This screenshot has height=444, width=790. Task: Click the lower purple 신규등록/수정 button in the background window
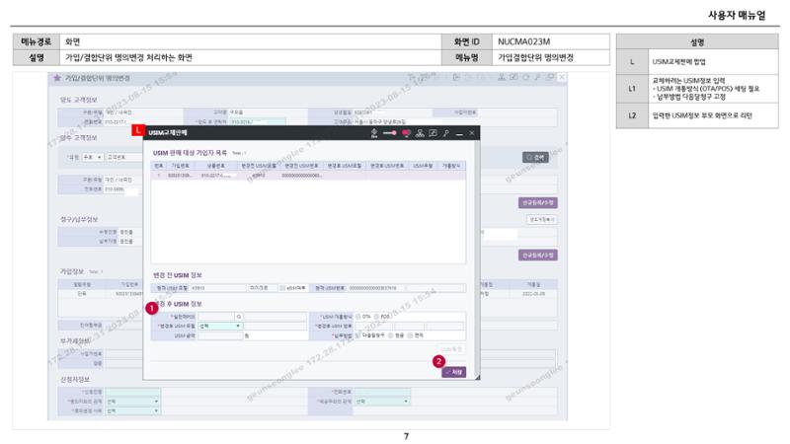537,256
